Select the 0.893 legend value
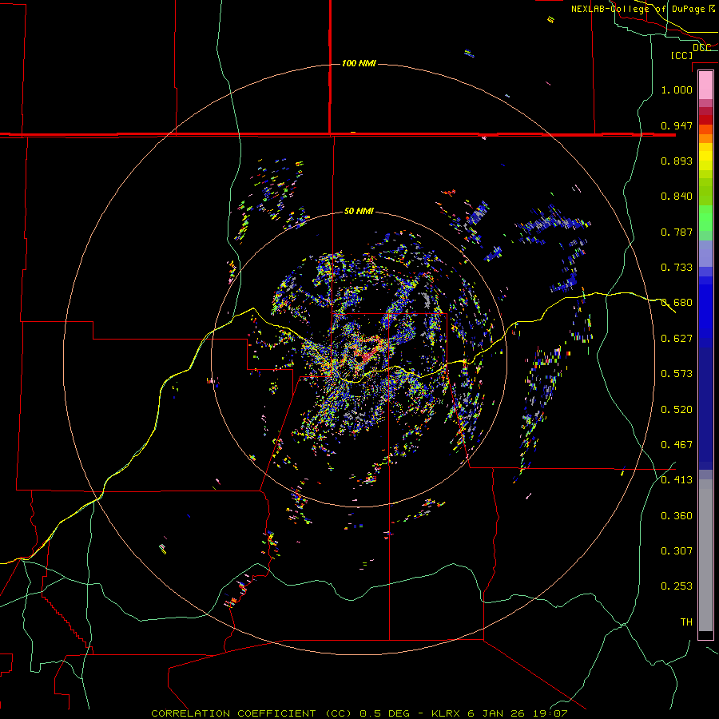This screenshot has width=719, height=719. point(677,161)
